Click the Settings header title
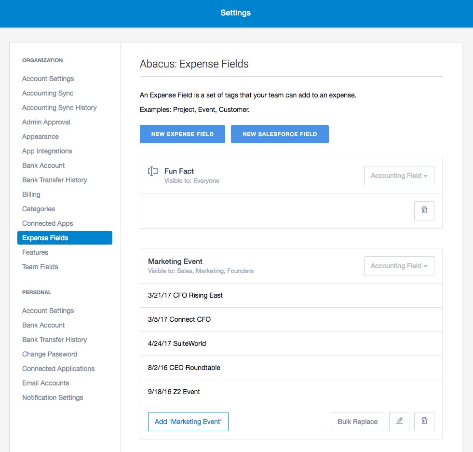 pos(236,13)
